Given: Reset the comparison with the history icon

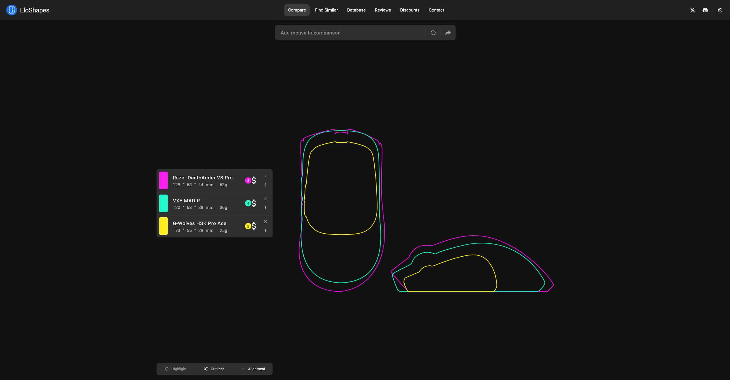Looking at the screenshot, I should pos(433,32).
